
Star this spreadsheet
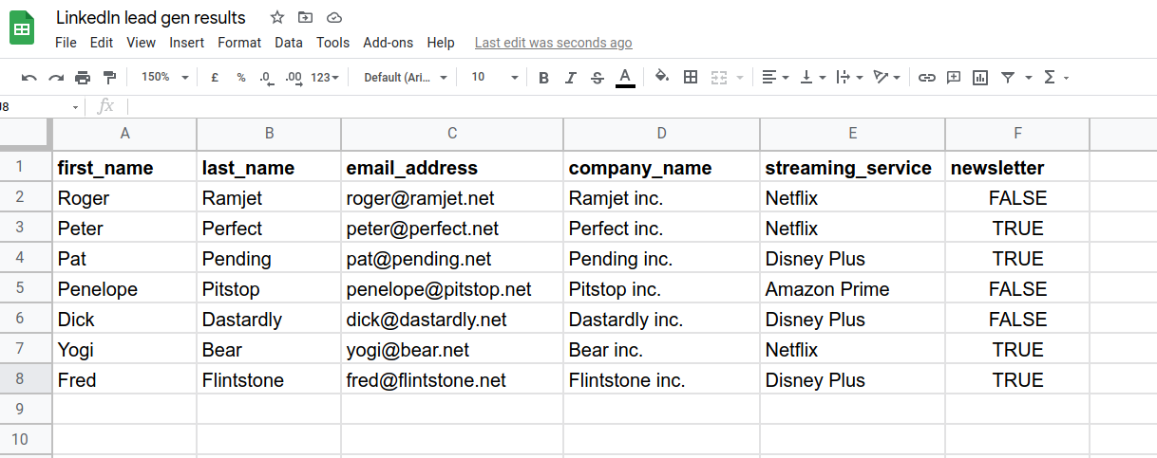tap(277, 18)
